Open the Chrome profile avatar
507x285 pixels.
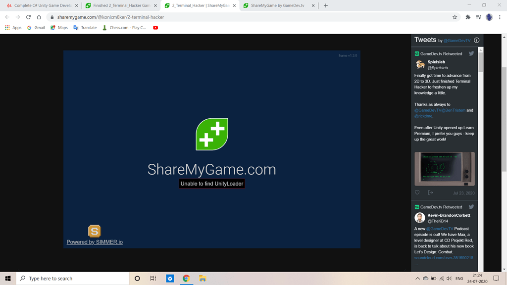tap(489, 16)
